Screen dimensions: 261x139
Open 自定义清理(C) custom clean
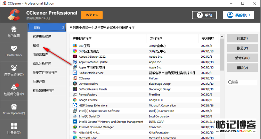pyautogui.click(x=14, y=71)
